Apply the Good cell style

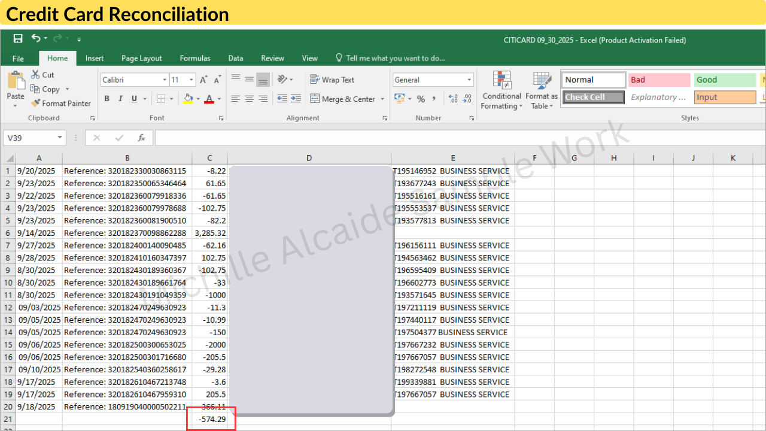click(725, 80)
